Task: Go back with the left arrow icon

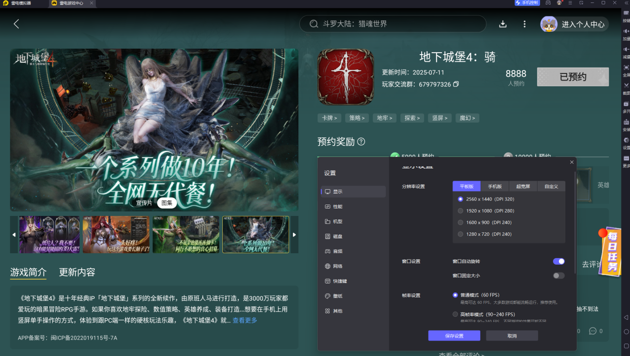Action: pyautogui.click(x=16, y=24)
